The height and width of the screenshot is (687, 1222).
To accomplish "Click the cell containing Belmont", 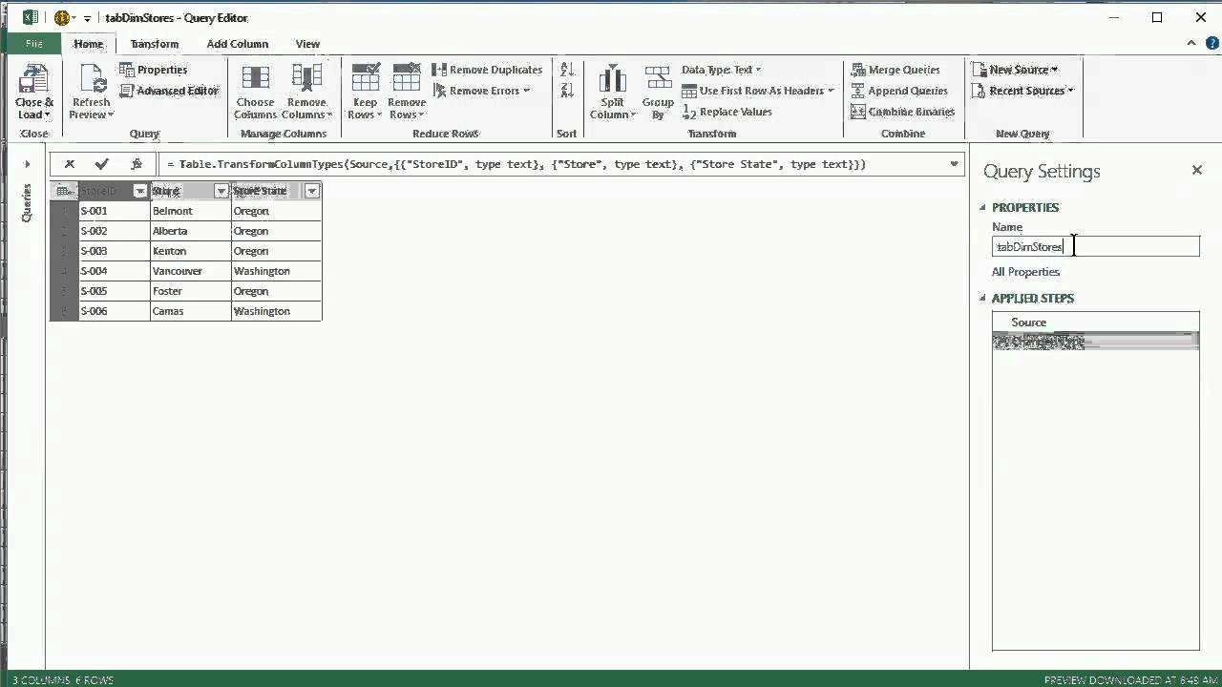I will tap(190, 211).
